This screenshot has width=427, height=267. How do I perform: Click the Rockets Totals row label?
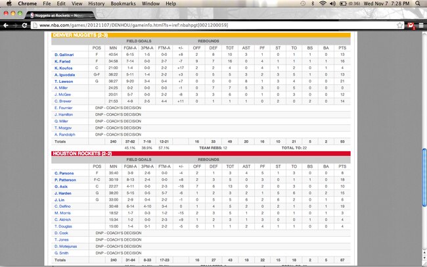pyautogui.click(x=60, y=260)
